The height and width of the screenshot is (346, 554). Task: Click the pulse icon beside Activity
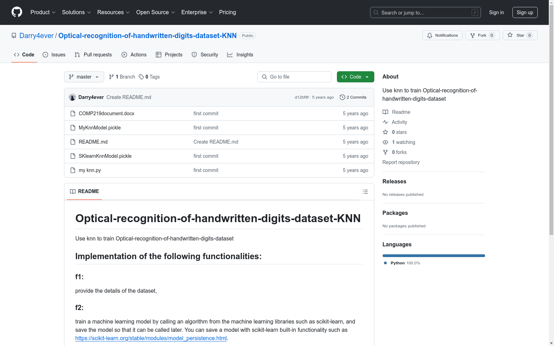(x=385, y=122)
